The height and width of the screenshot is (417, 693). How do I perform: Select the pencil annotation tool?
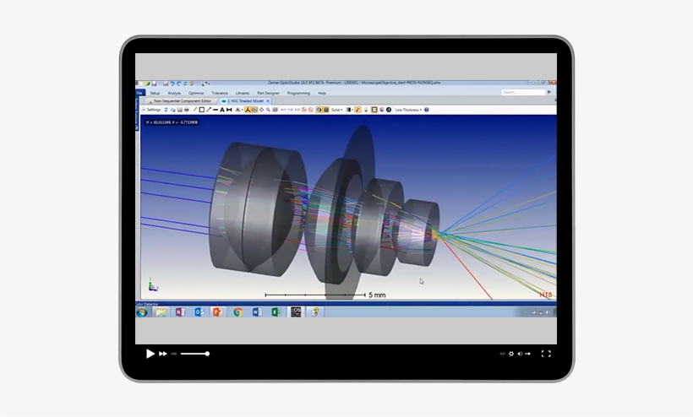click(x=195, y=110)
